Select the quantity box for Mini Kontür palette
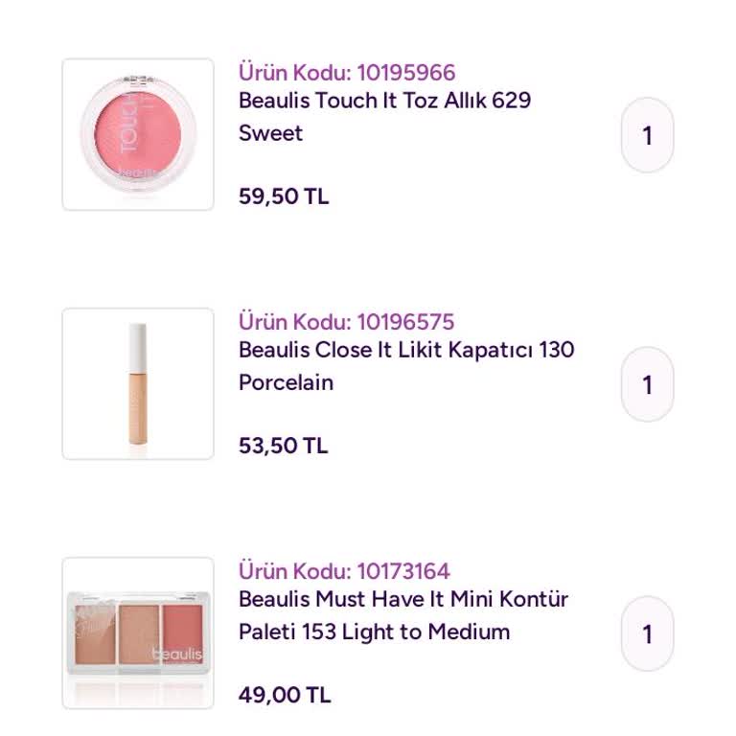The image size is (736, 736). coord(648,633)
